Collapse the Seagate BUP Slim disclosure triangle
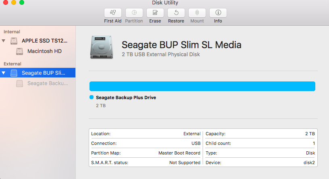329x179 pixels. point(4,73)
